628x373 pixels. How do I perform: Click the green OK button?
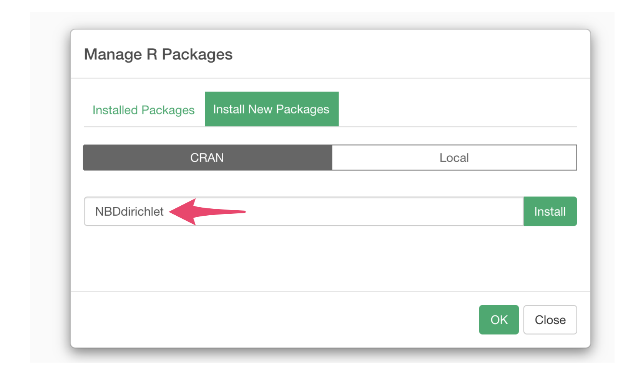click(x=498, y=320)
